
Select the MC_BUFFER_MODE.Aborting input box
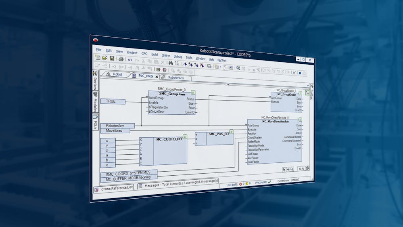(129, 178)
